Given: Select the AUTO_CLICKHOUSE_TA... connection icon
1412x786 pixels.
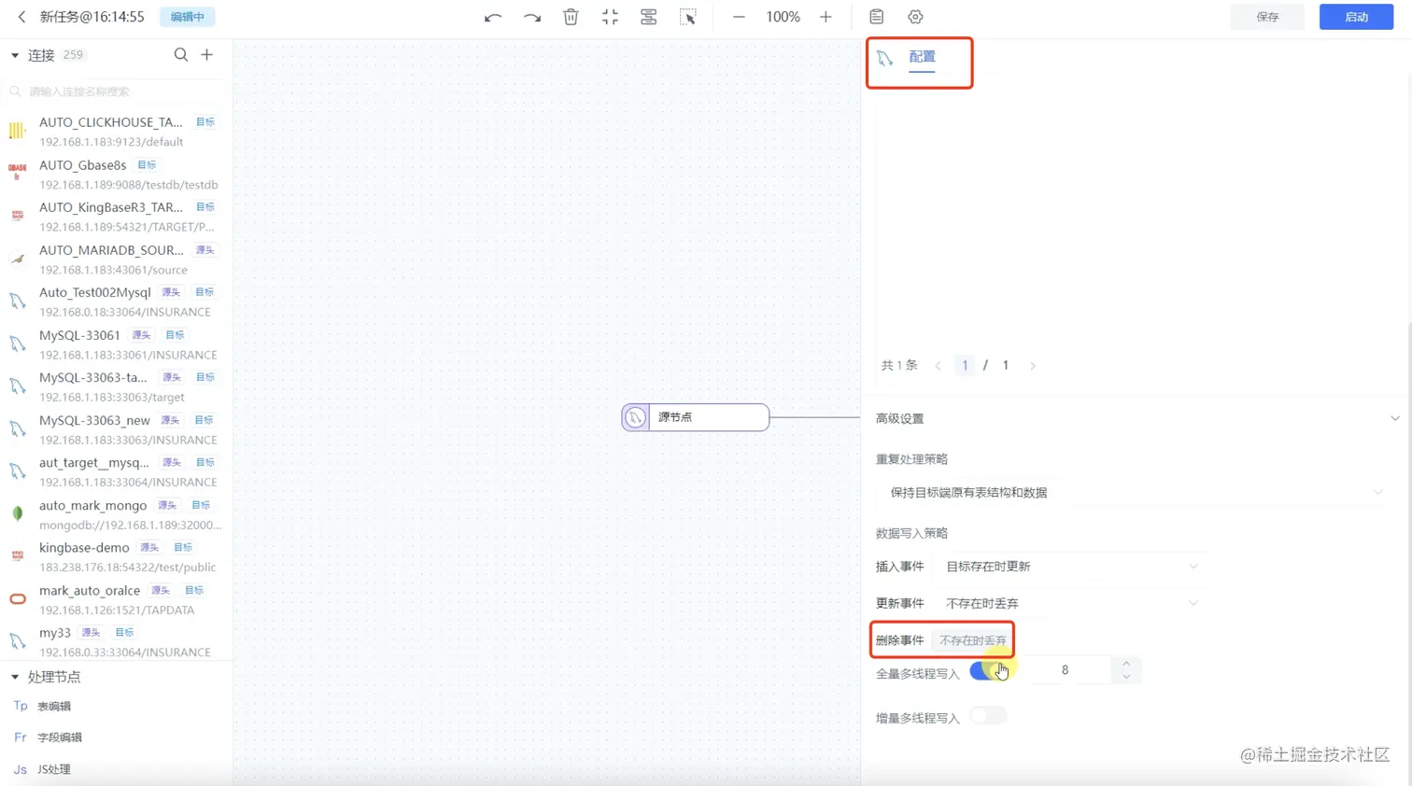Looking at the screenshot, I should (17, 131).
